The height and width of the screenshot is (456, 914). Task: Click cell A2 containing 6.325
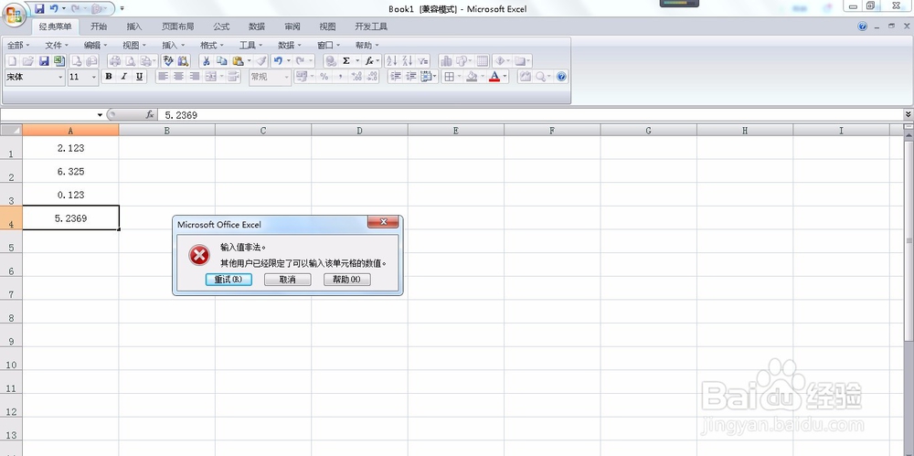click(71, 171)
